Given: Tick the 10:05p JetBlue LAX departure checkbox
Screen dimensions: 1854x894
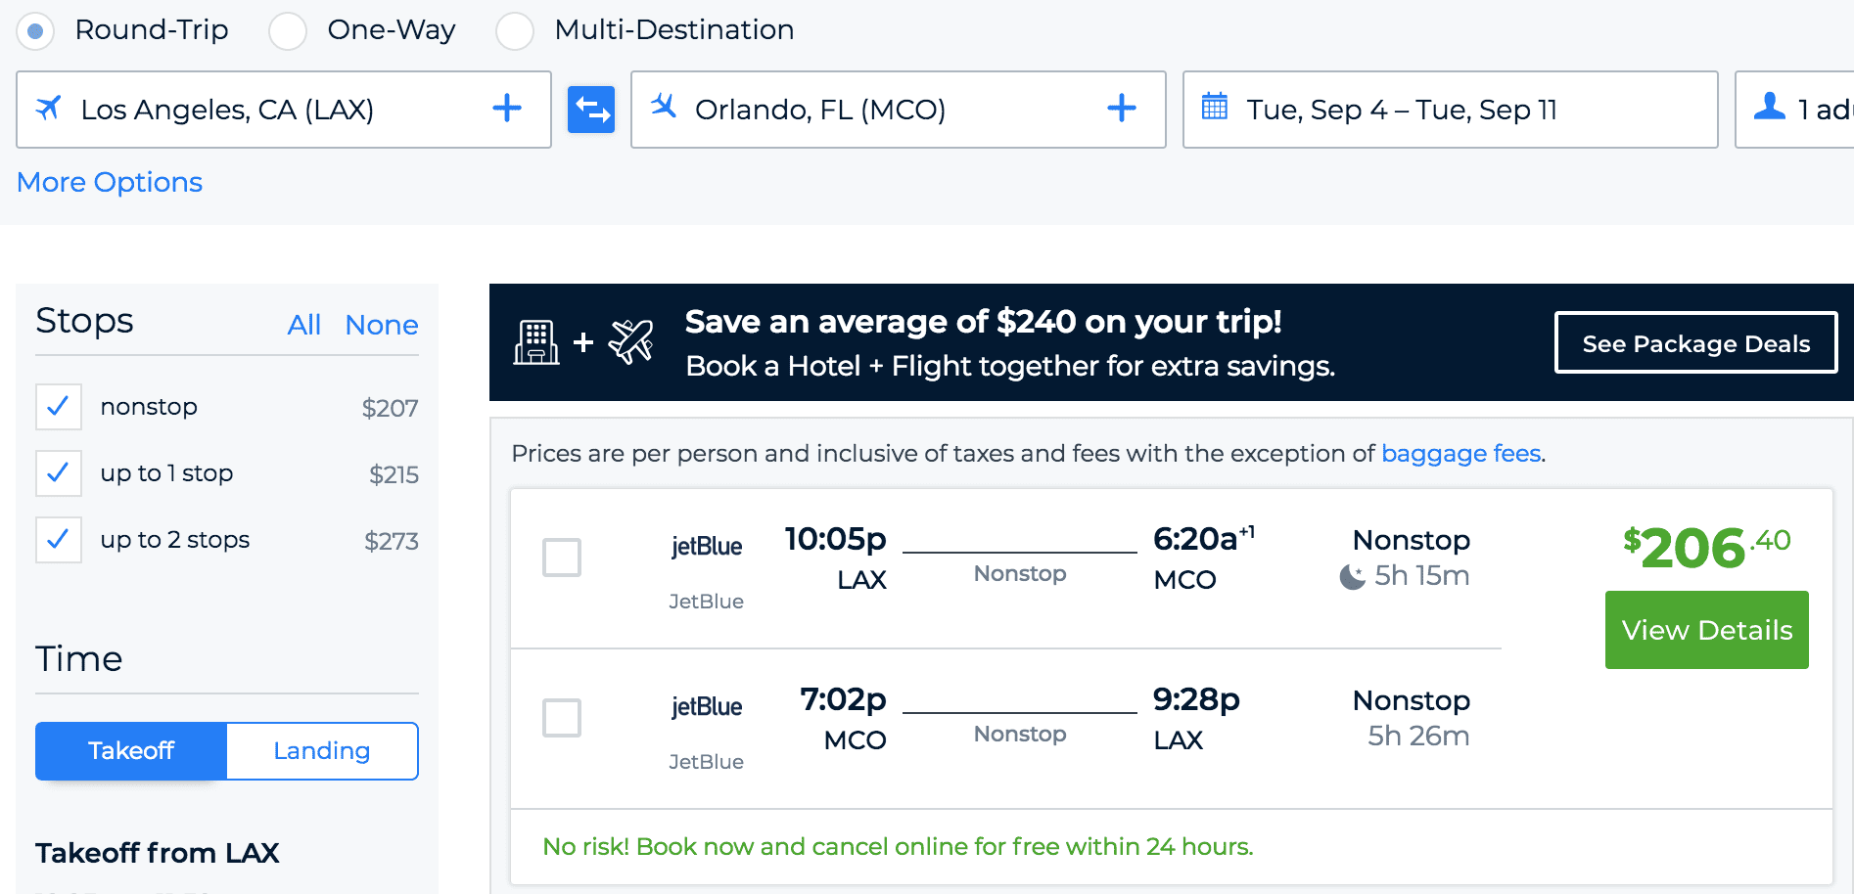Looking at the screenshot, I should pos(562,558).
